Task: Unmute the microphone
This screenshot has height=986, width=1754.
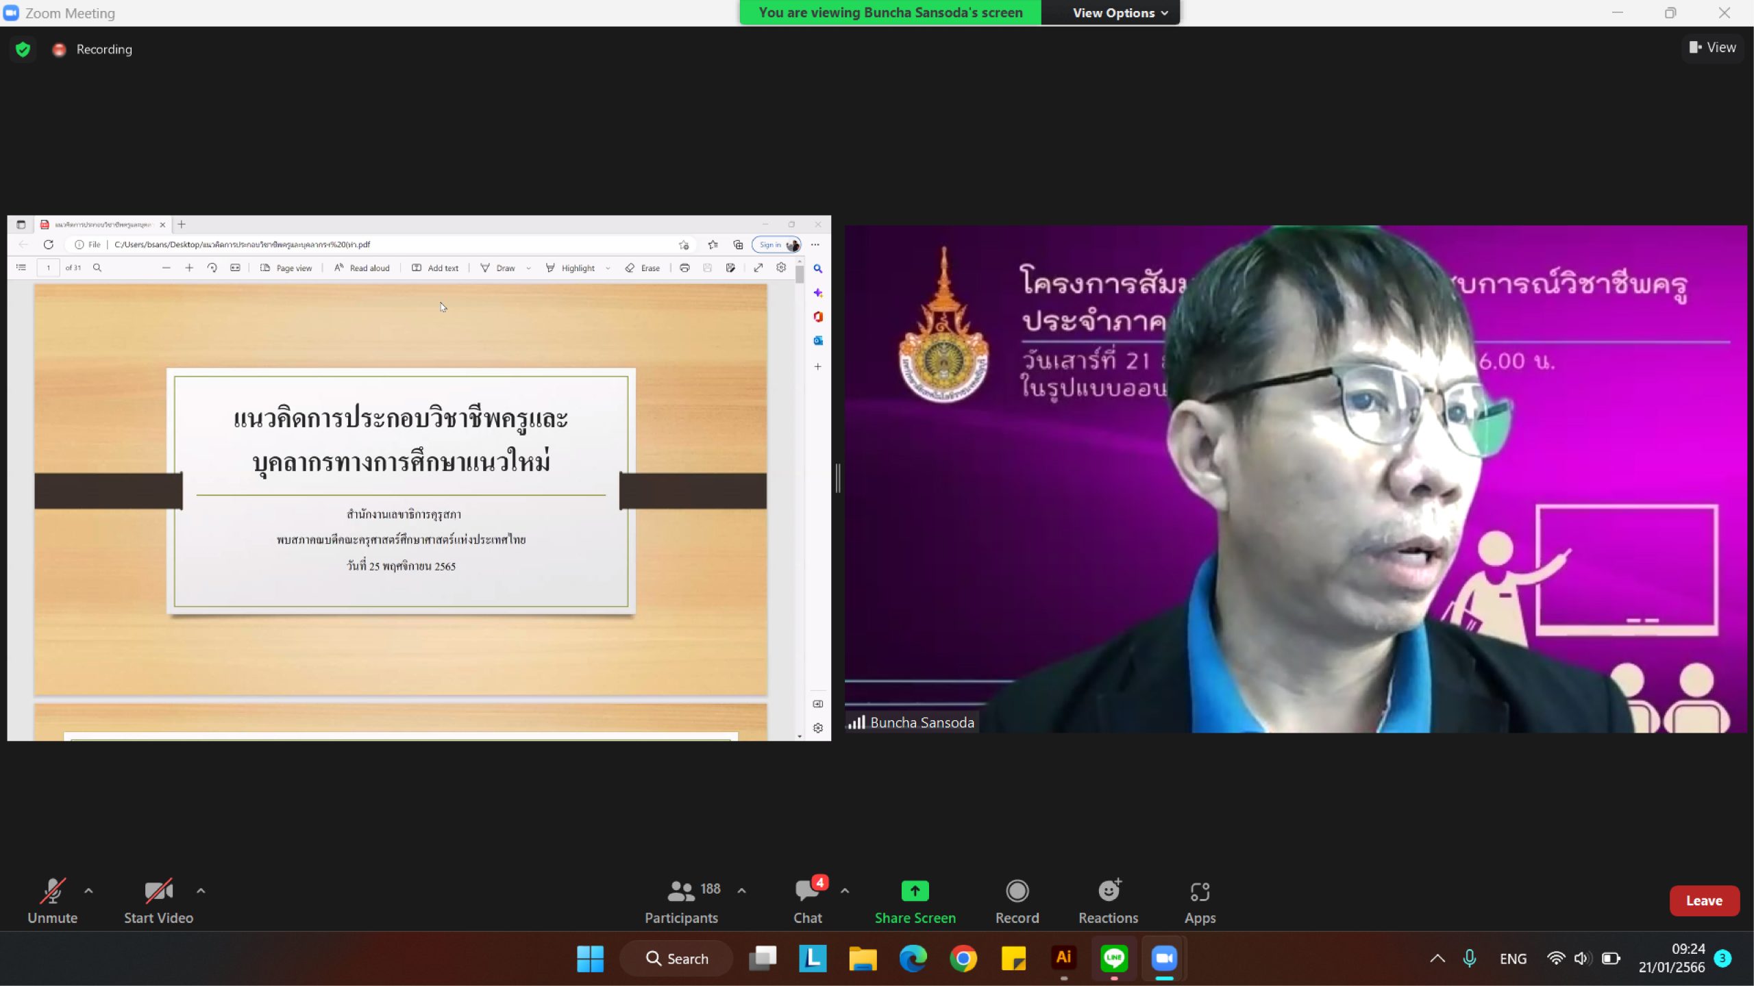Action: (53, 900)
